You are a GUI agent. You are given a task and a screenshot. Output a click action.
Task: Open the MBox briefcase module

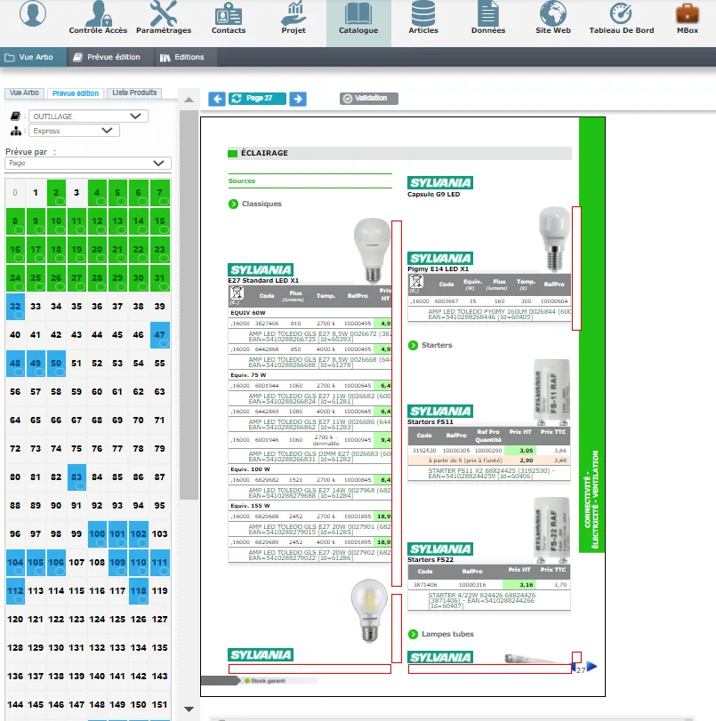pos(688,18)
